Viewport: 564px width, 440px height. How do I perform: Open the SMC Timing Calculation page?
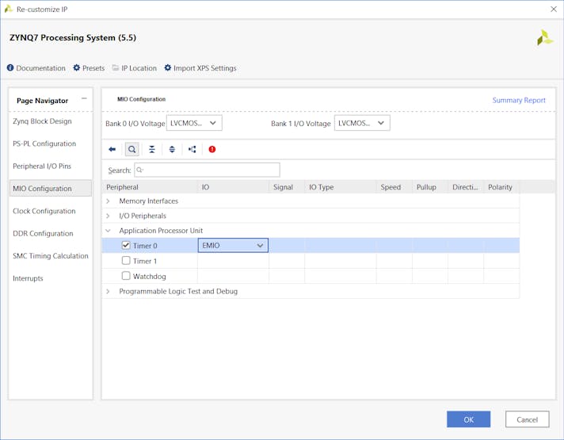[x=51, y=255]
